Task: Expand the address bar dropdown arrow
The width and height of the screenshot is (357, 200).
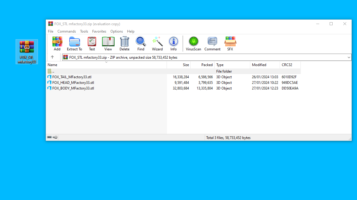Action: pos(349,57)
